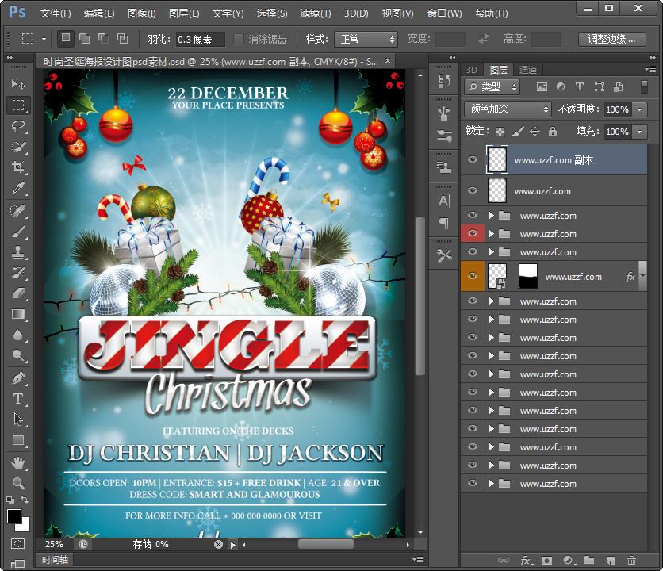
Task: Hide the www.uzzf.com 副本 layer
Action: click(x=473, y=160)
